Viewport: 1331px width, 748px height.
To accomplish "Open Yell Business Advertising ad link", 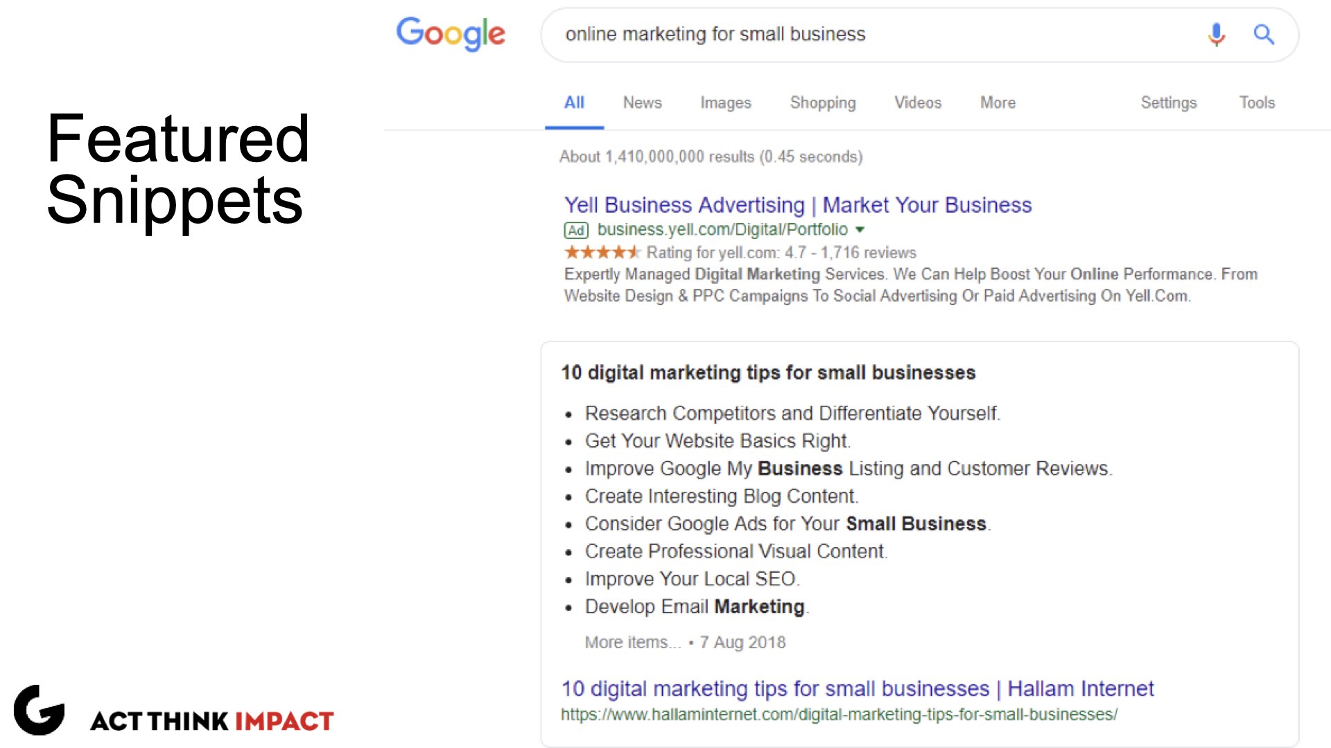I will tap(798, 205).
